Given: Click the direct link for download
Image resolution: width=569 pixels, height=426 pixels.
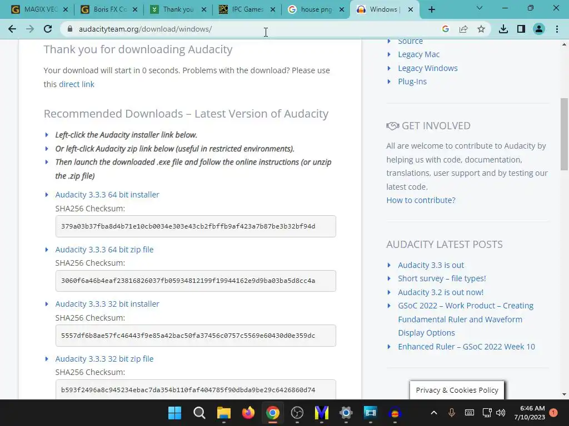Looking at the screenshot, I should coord(77,84).
